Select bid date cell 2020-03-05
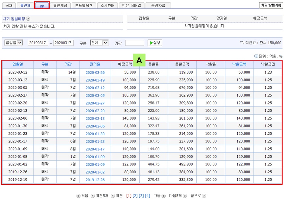The image size is (284, 199). pyautogui.click(x=18, y=88)
